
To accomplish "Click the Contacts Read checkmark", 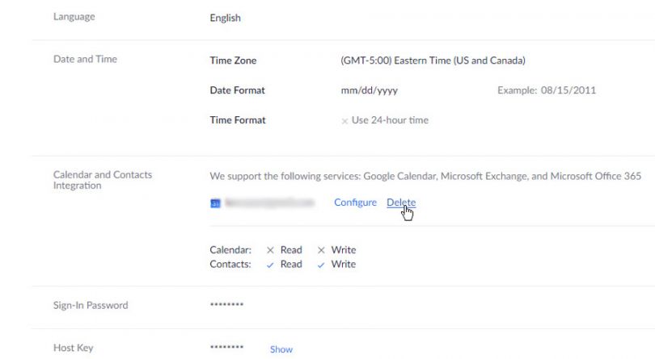I will pos(271,265).
